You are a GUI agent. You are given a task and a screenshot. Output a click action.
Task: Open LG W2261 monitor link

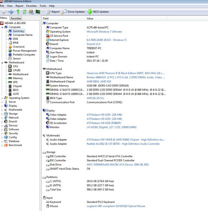(x=112, y=127)
